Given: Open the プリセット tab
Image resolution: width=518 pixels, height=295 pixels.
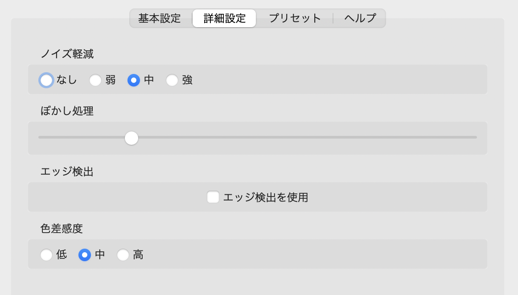Looking at the screenshot, I should pyautogui.click(x=296, y=18).
